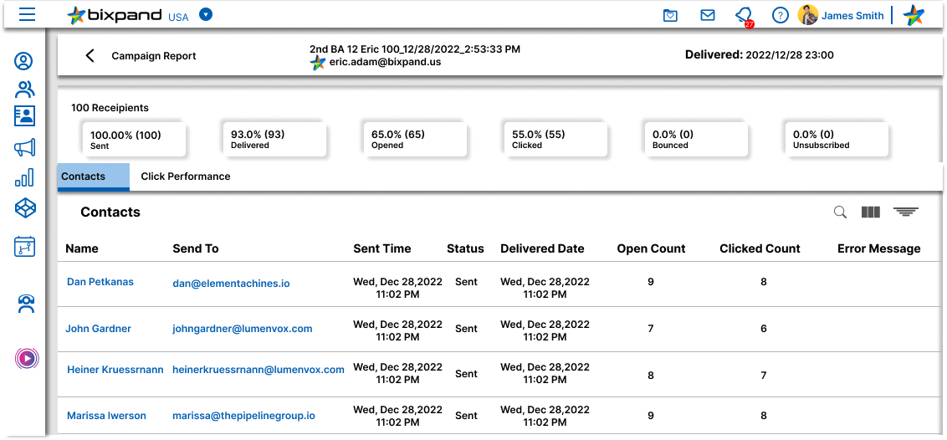Click the James Smith profile avatar
The image size is (947, 440).
coord(808,15)
